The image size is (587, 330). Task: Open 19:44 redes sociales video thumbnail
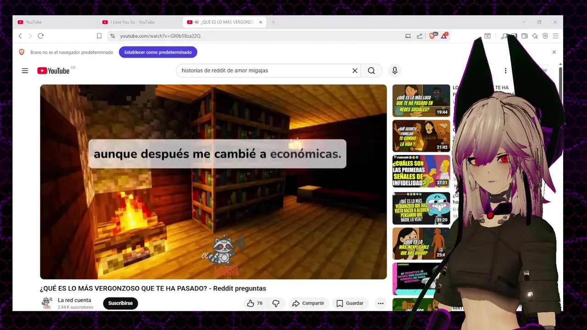coord(421,100)
